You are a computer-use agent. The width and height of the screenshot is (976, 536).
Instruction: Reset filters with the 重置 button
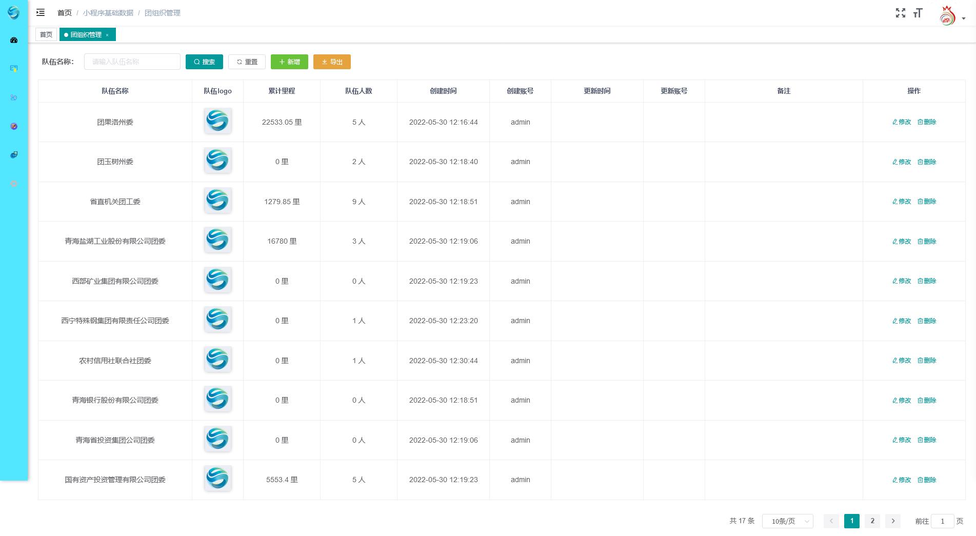(x=247, y=62)
